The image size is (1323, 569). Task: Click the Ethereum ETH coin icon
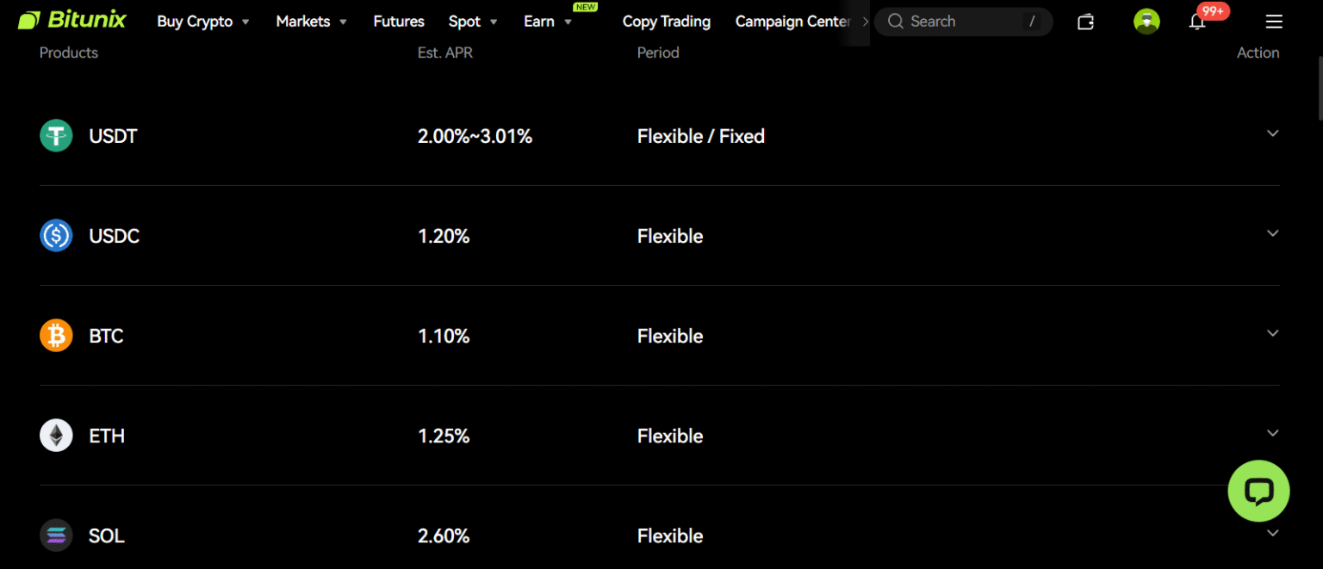click(x=56, y=436)
